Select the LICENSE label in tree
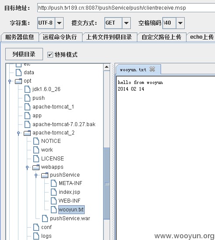This screenshot has height=240, width=215. [x=53, y=159]
